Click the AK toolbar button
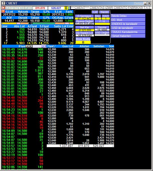 pos(8,8)
